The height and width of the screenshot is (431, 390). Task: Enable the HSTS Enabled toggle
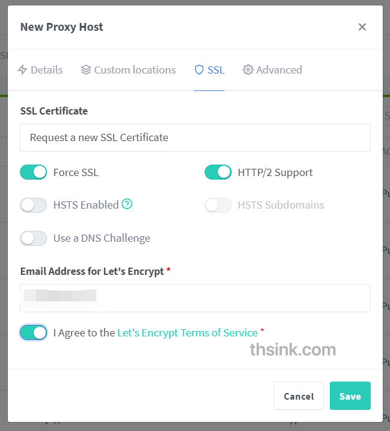[34, 205]
